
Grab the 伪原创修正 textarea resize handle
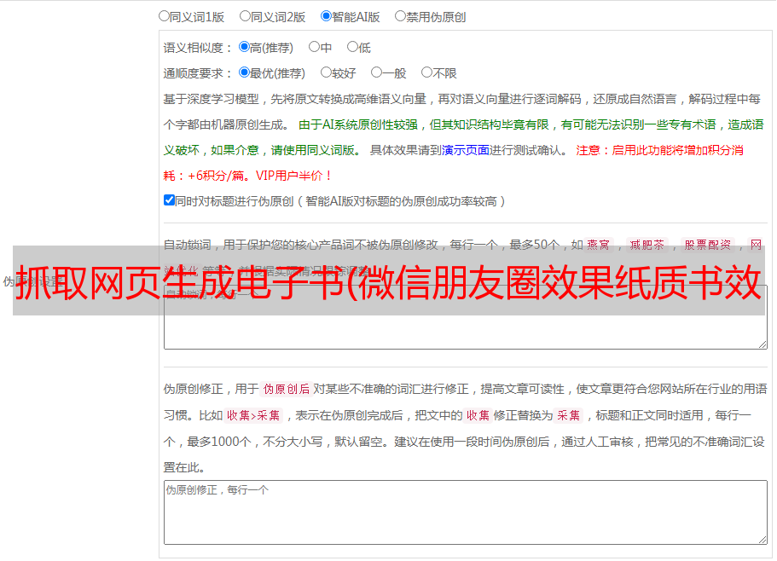(763, 540)
